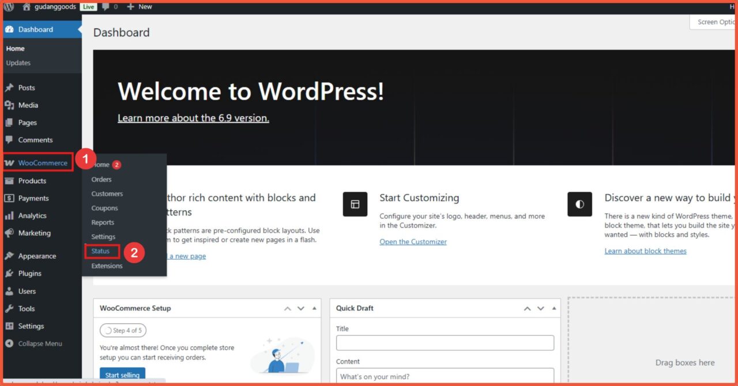Click the What's on your mind content field
Viewport: 738px width, 386px height.
pyautogui.click(x=445, y=376)
